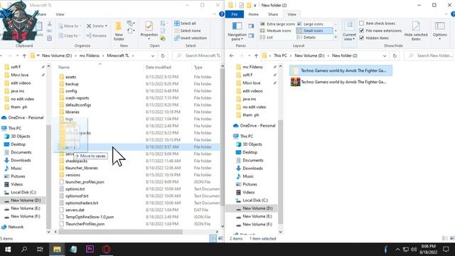Viewport: 455px width, 256px height.
Task: Click the red circular taskbar icon
Action: (x=107, y=250)
